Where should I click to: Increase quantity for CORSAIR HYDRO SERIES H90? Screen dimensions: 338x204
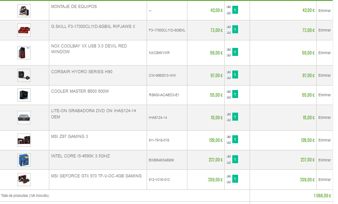click(x=228, y=72)
